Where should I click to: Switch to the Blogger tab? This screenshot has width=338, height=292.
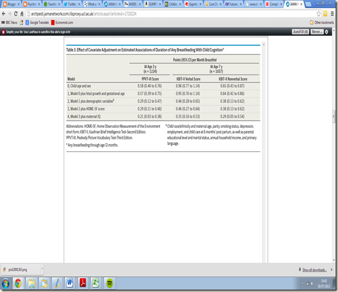point(11,4)
